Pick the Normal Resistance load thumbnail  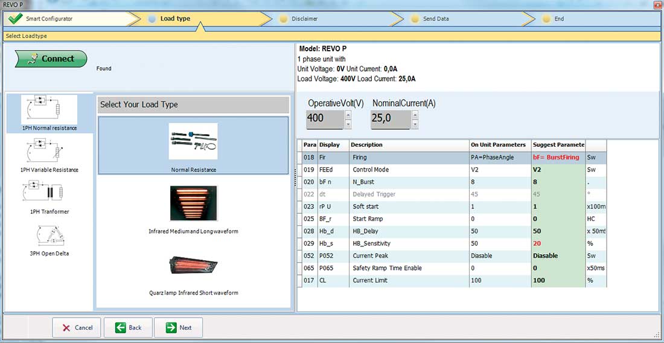tap(193, 141)
